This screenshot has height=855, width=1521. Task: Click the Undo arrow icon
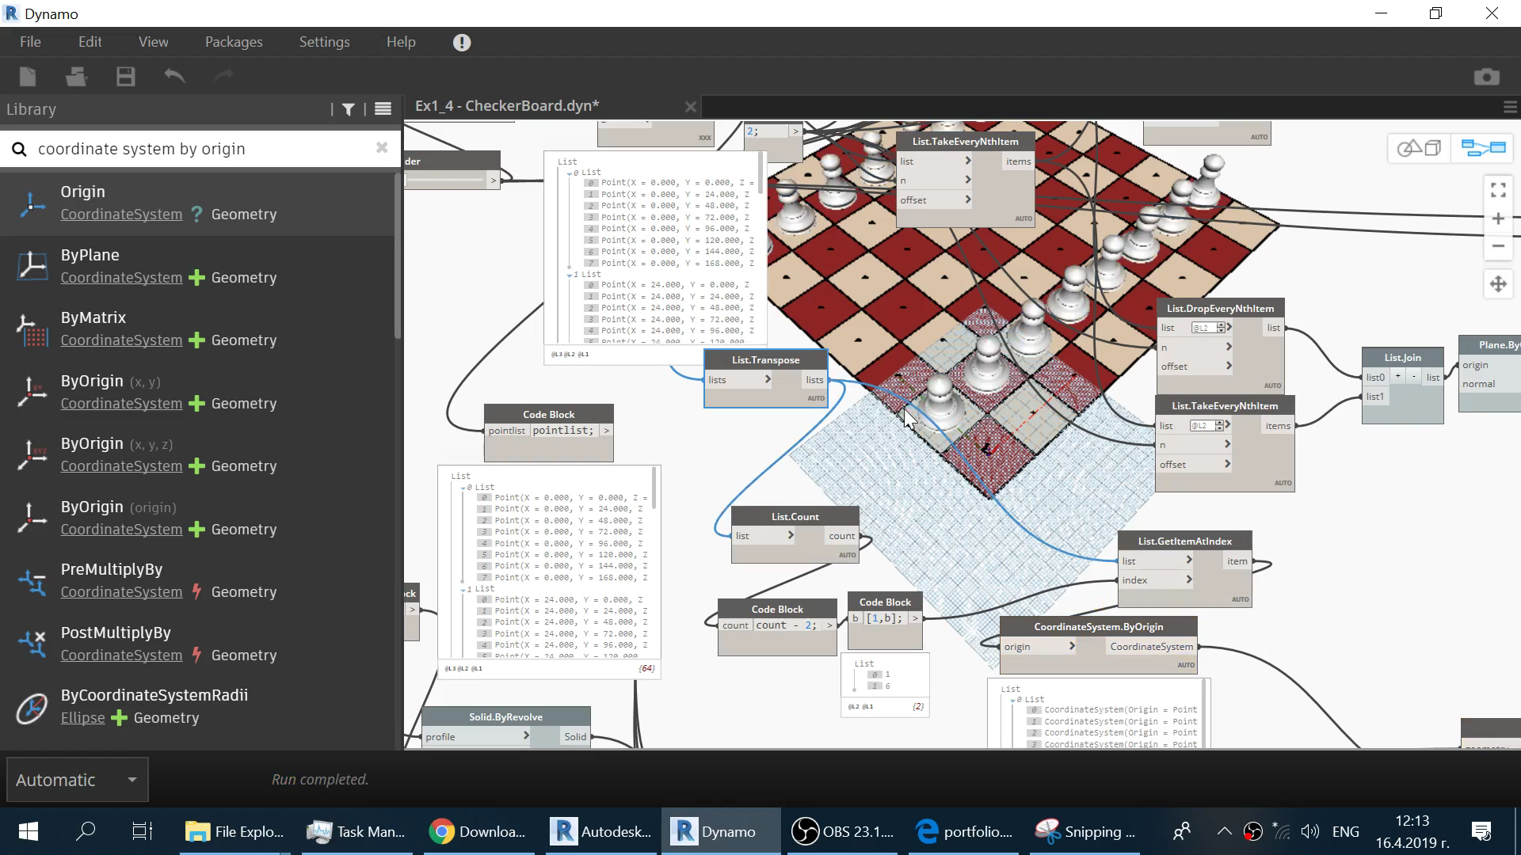coord(174,76)
